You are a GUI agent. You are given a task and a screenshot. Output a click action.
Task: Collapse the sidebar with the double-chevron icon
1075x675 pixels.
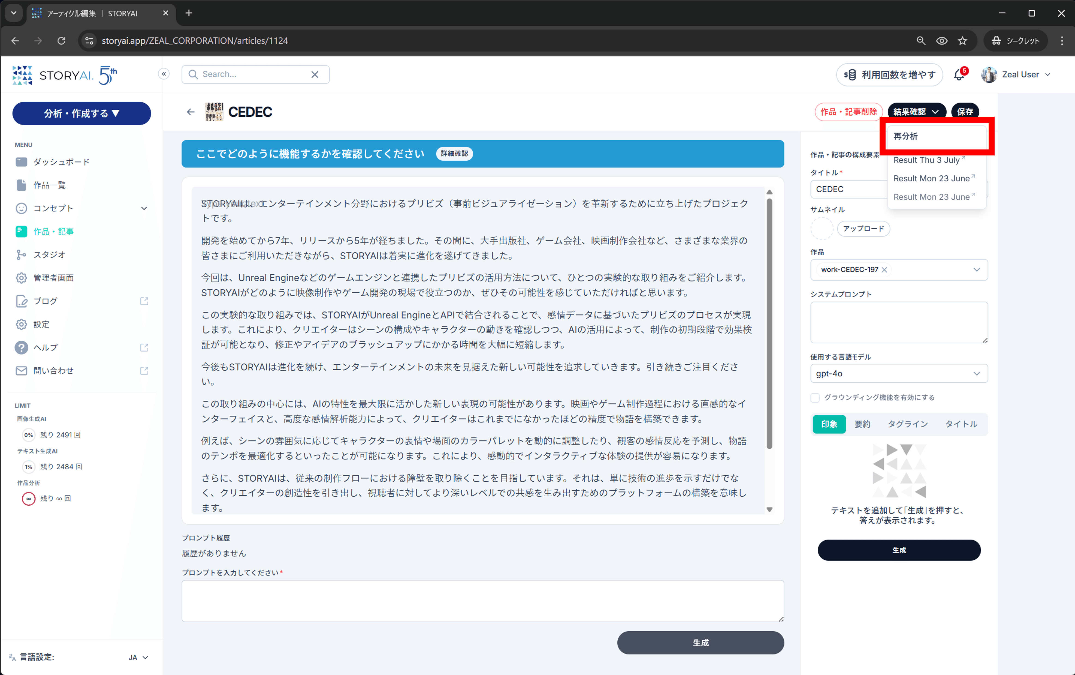[164, 74]
